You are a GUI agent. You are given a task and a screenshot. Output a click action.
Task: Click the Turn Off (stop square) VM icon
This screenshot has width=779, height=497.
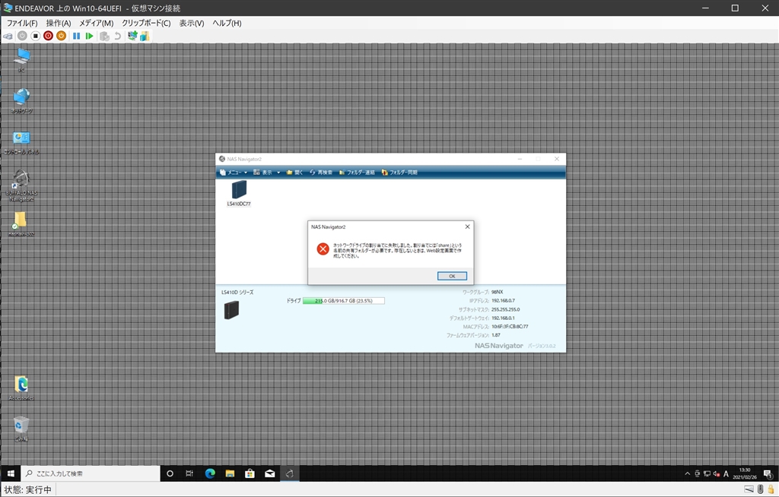point(35,36)
